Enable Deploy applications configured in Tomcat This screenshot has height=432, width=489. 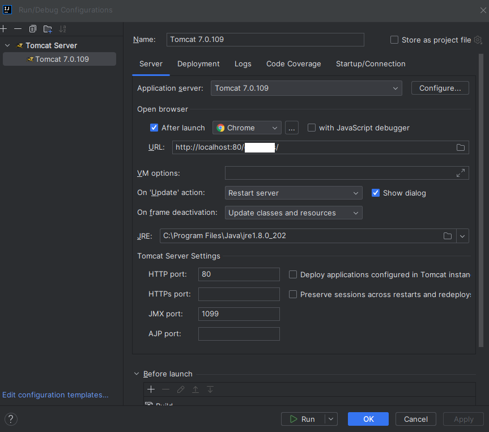coord(293,275)
